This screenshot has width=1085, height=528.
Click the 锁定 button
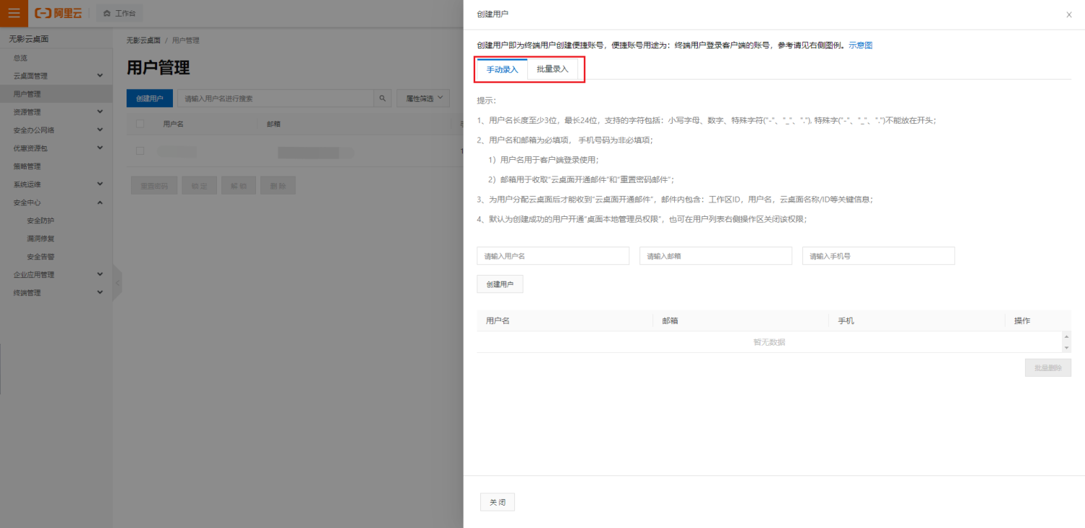[x=199, y=186]
